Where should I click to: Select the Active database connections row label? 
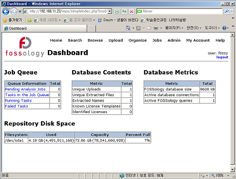click(171, 95)
